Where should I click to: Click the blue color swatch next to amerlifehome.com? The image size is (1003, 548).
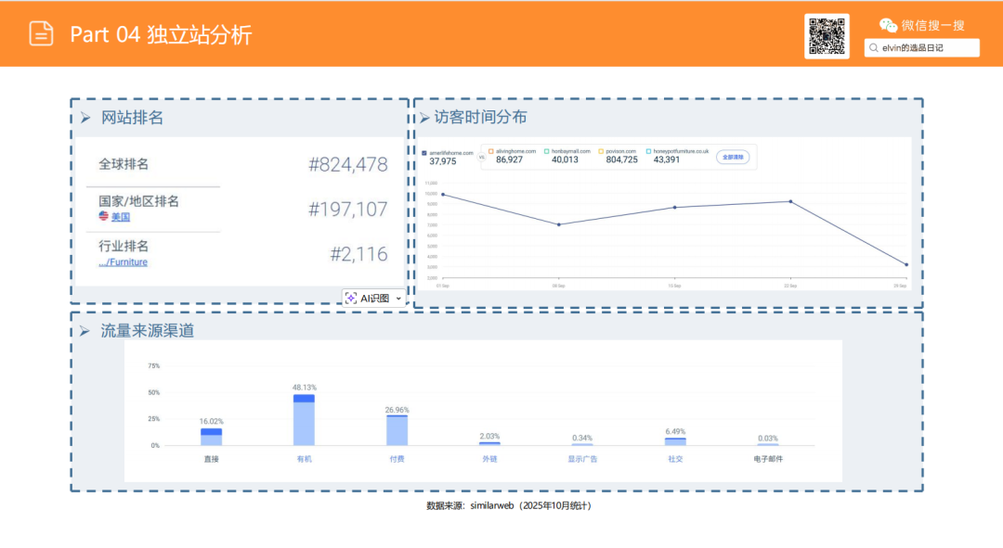pyautogui.click(x=423, y=154)
